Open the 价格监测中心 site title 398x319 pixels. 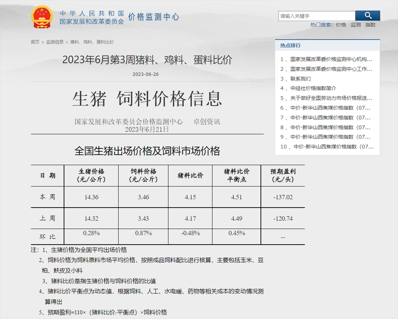tap(153, 17)
